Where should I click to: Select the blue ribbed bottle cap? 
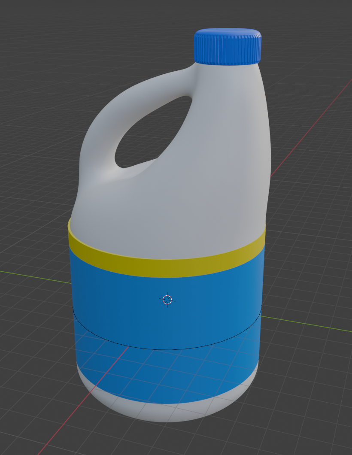click(x=228, y=46)
